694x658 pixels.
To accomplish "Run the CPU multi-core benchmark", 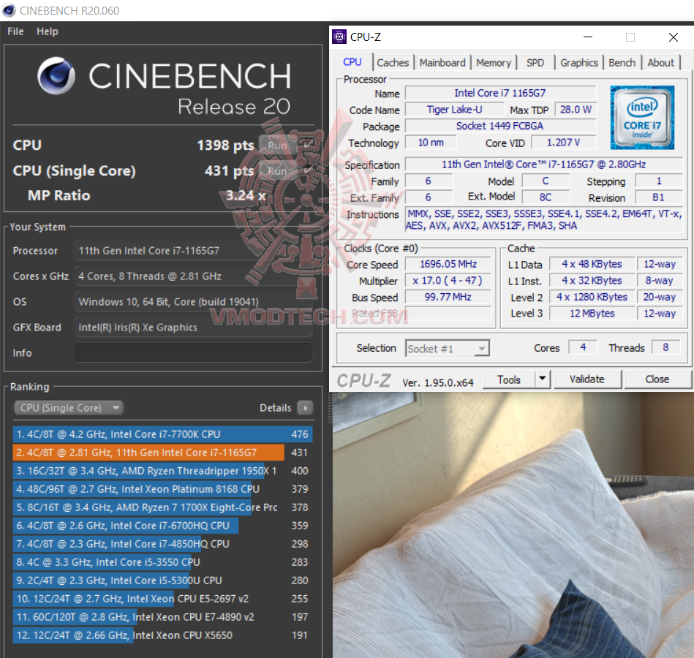I will (x=277, y=145).
